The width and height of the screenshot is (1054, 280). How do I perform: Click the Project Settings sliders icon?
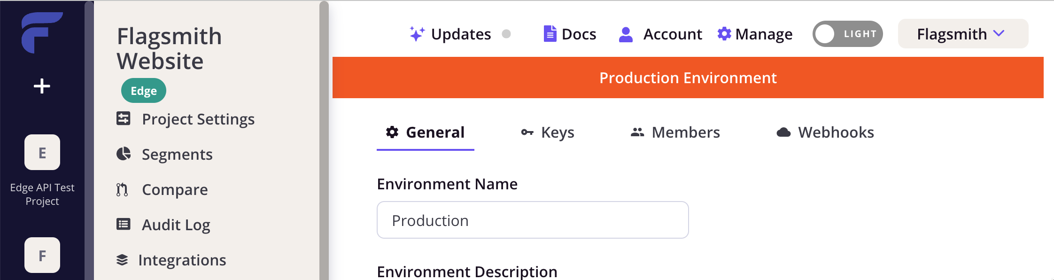123,119
